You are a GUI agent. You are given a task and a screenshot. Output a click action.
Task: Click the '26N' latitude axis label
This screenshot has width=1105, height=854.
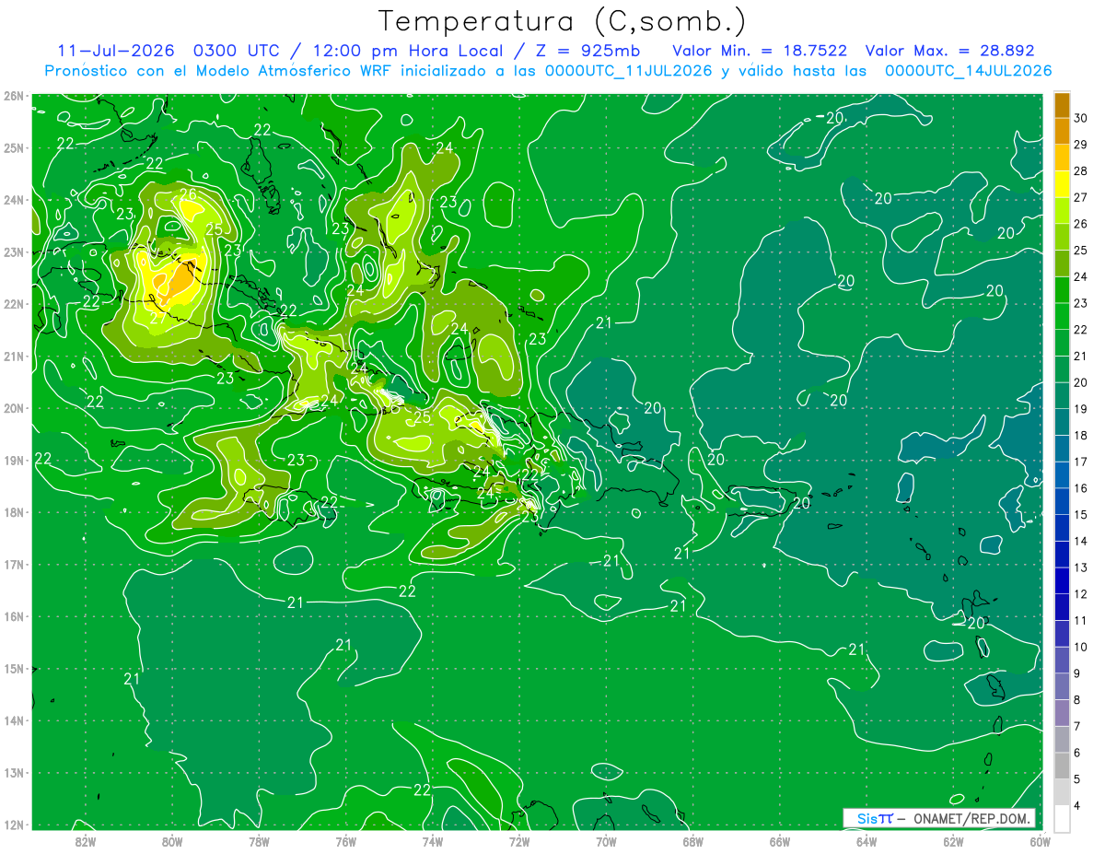click(14, 96)
